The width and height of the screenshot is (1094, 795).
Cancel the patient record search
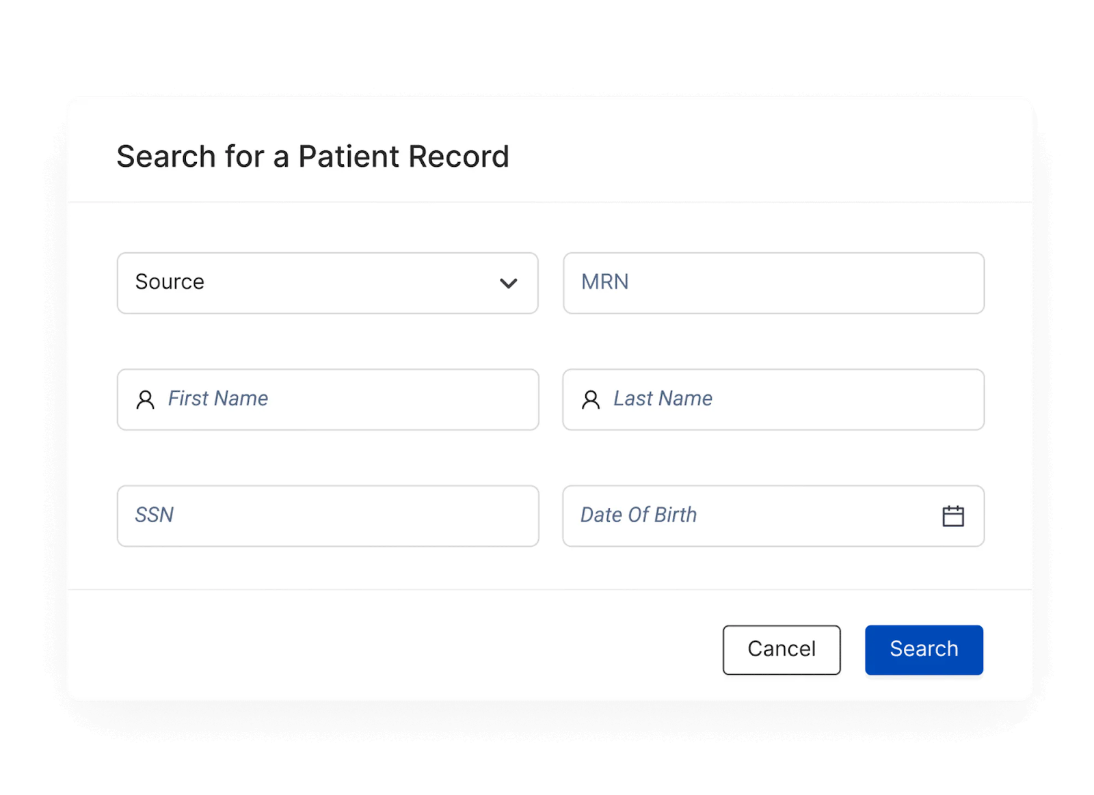782,649
